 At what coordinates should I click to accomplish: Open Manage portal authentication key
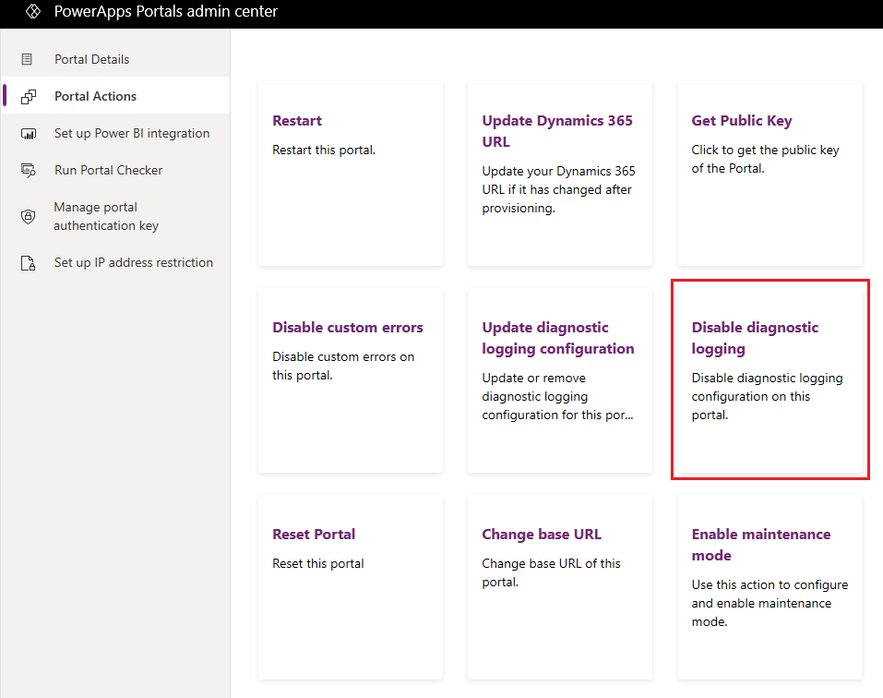pyautogui.click(x=115, y=216)
